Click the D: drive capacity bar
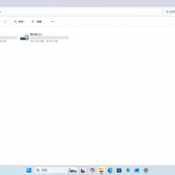Image resolution: width=175 pixels, height=175 pixels. [x=49, y=38]
